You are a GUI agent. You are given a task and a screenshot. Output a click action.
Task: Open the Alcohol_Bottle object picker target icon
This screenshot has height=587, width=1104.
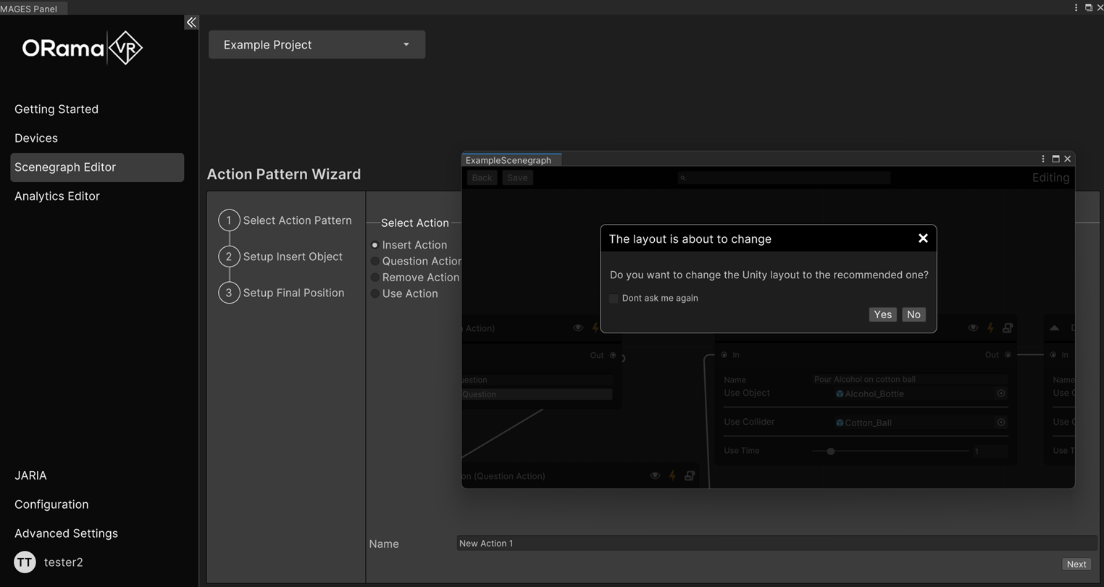1001,393
